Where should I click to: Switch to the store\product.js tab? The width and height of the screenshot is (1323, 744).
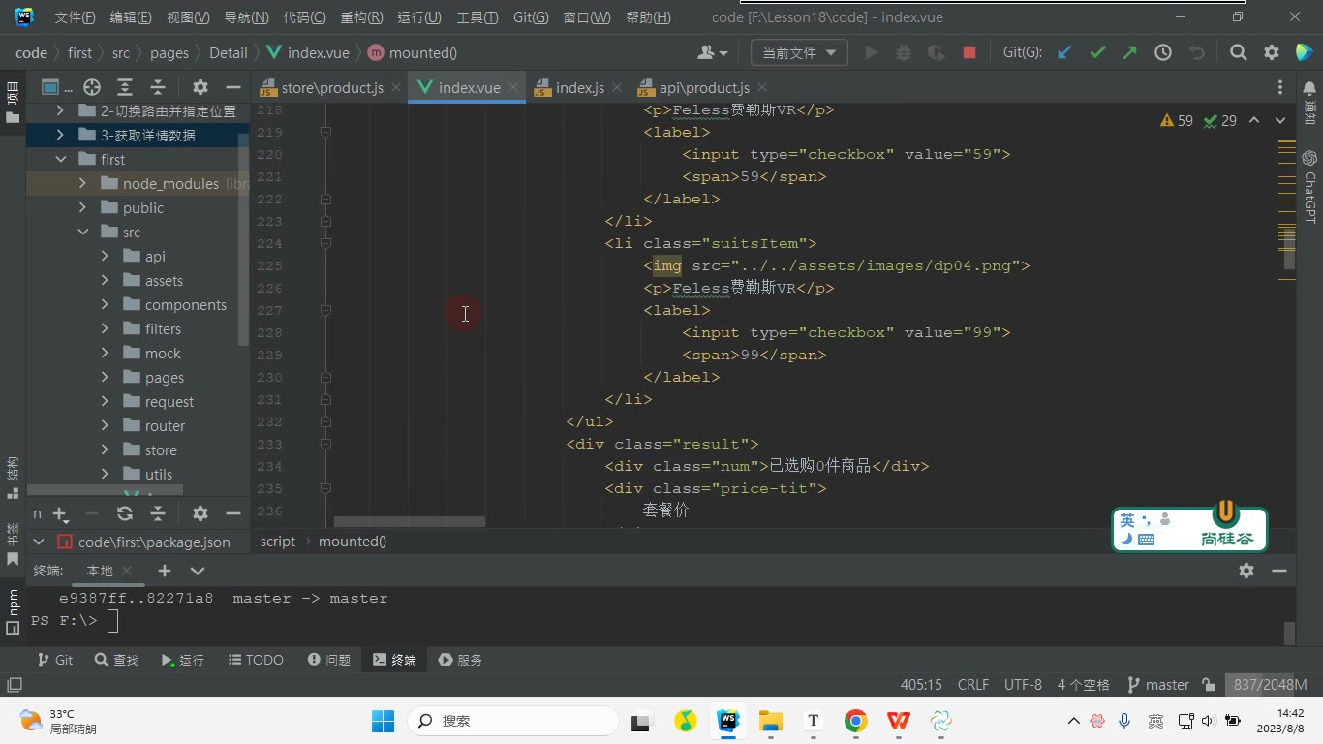(x=322, y=87)
